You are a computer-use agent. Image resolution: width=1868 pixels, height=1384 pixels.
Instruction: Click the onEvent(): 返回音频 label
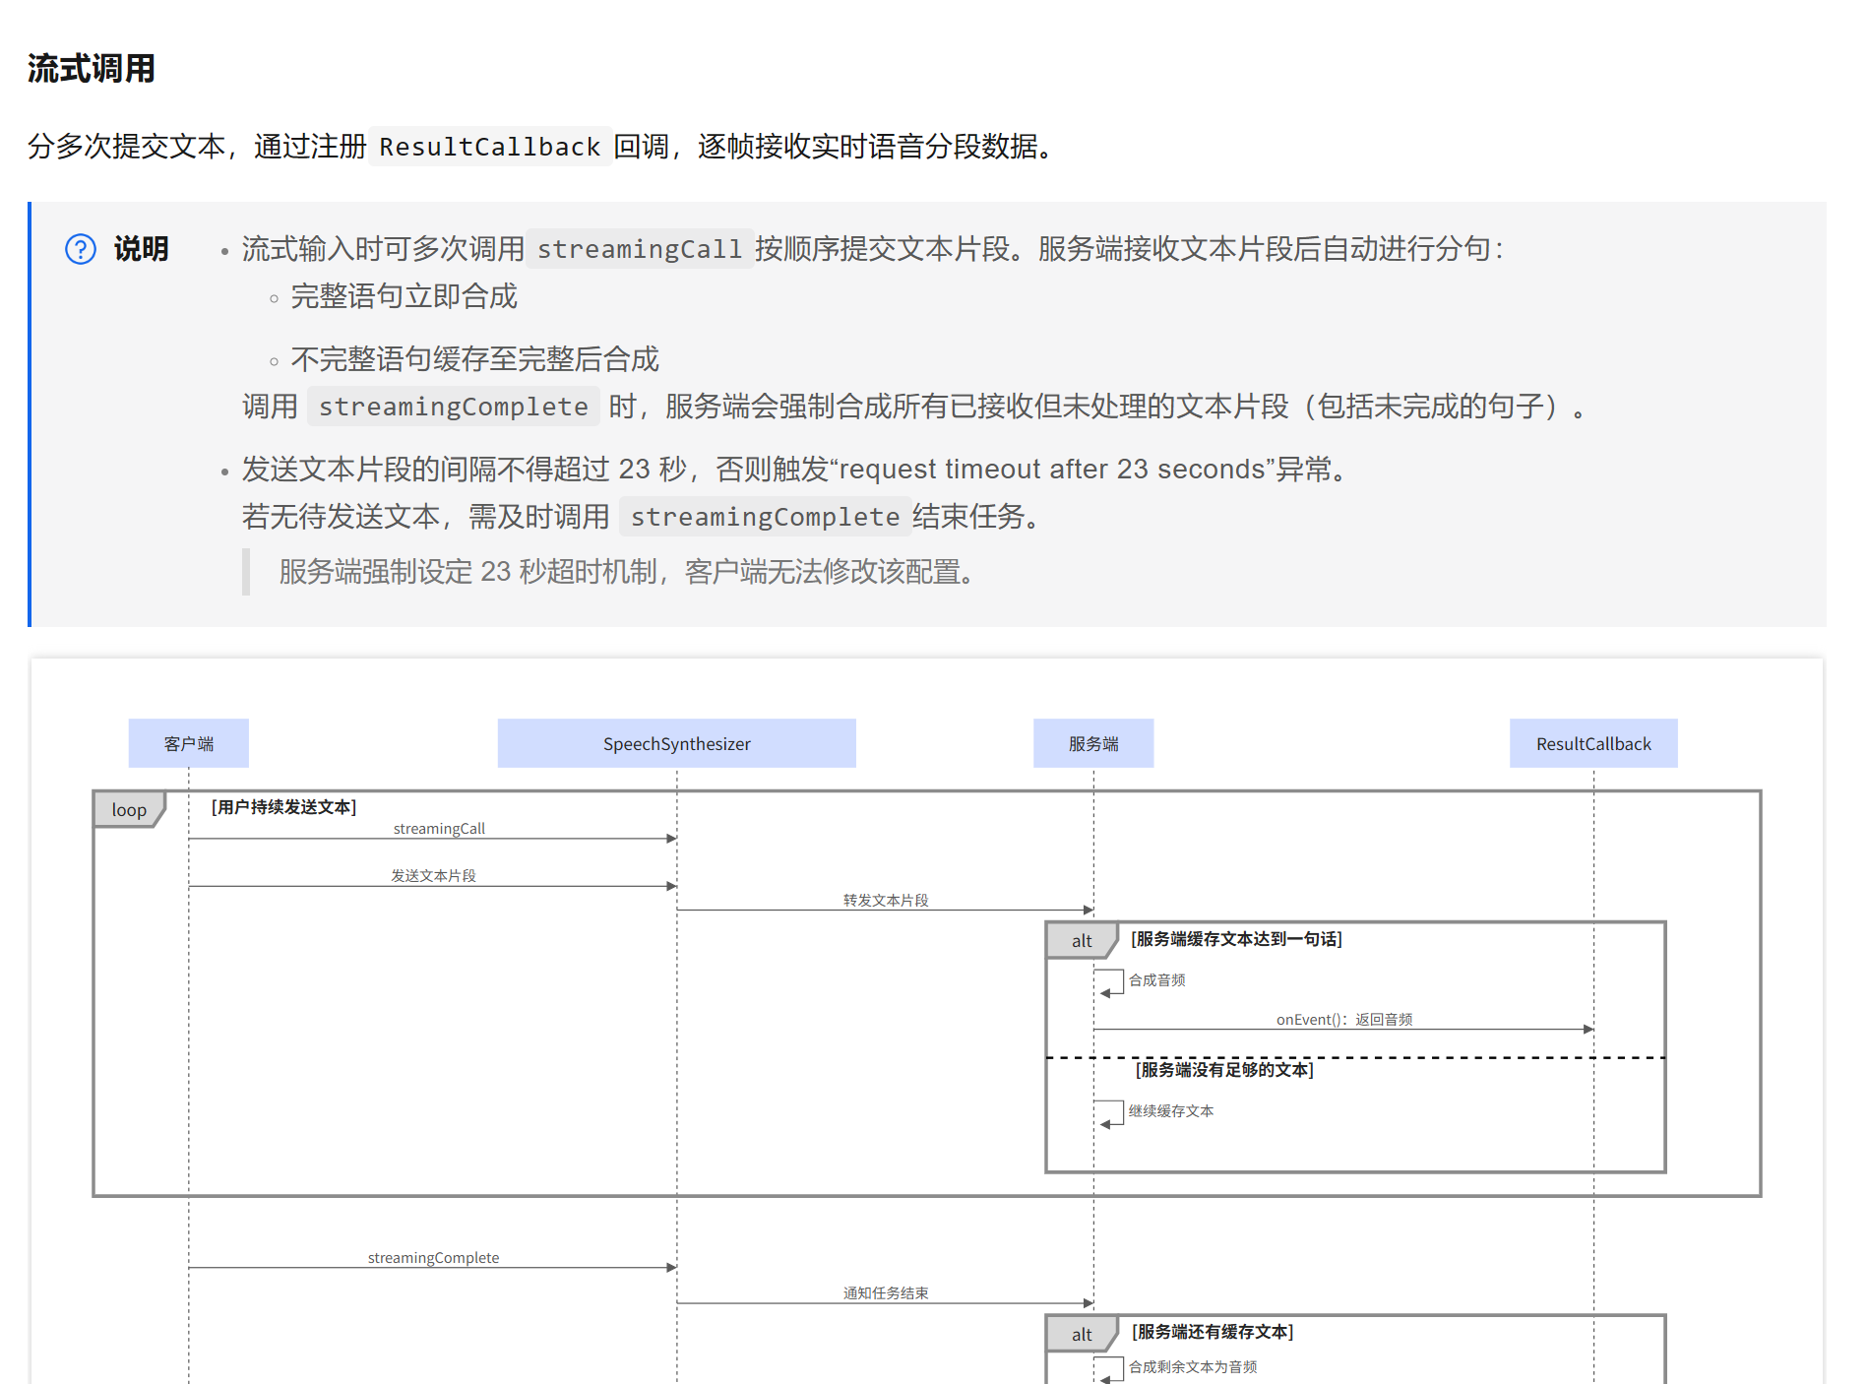tap(1344, 1019)
